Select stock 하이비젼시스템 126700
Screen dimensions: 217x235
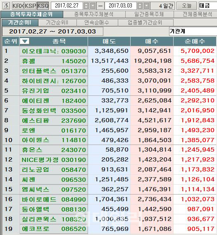54,81
